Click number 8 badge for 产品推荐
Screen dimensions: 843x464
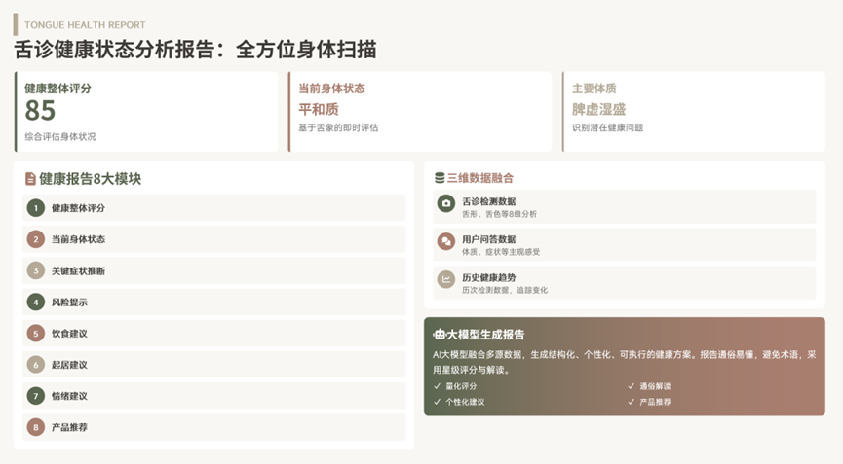point(36,427)
